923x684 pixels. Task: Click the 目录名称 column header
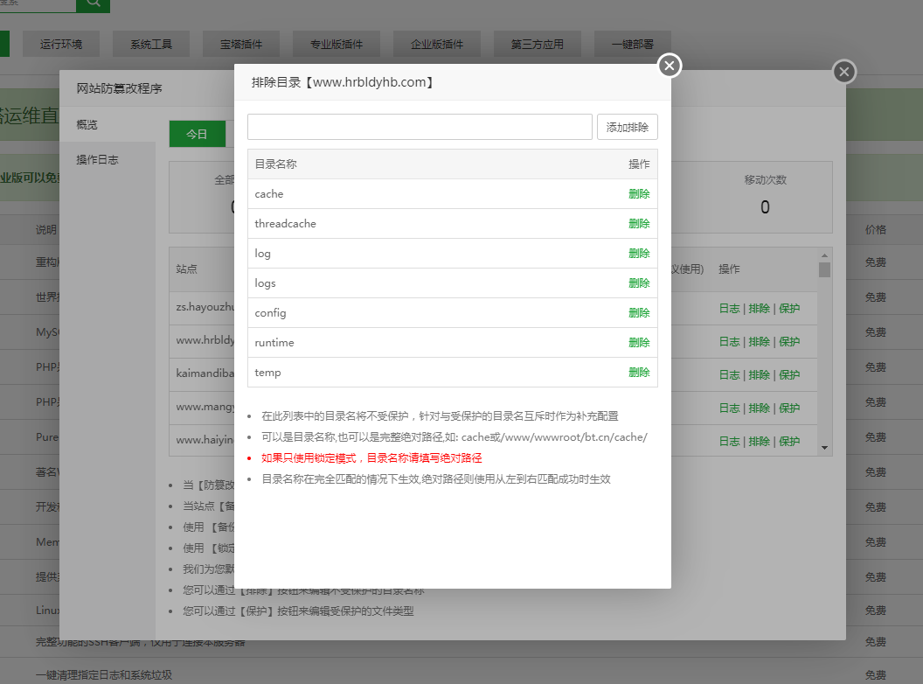click(x=275, y=164)
